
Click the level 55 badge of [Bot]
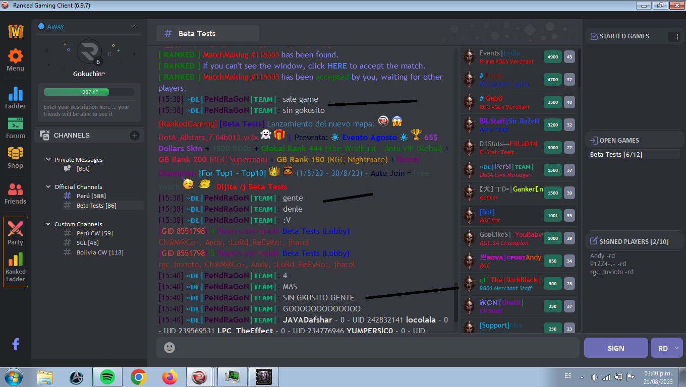569,216
